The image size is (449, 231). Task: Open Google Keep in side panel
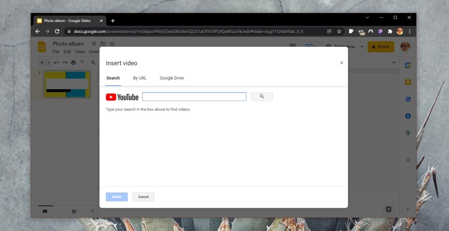408,82
